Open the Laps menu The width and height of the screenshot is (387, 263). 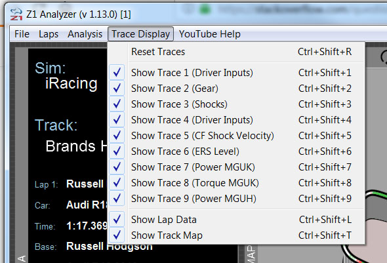tap(49, 34)
